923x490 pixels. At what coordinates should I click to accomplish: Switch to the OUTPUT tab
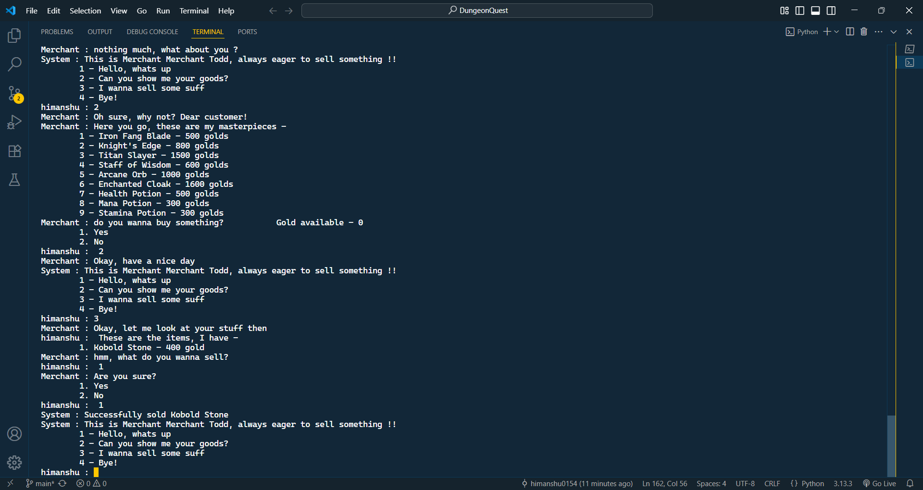100,32
